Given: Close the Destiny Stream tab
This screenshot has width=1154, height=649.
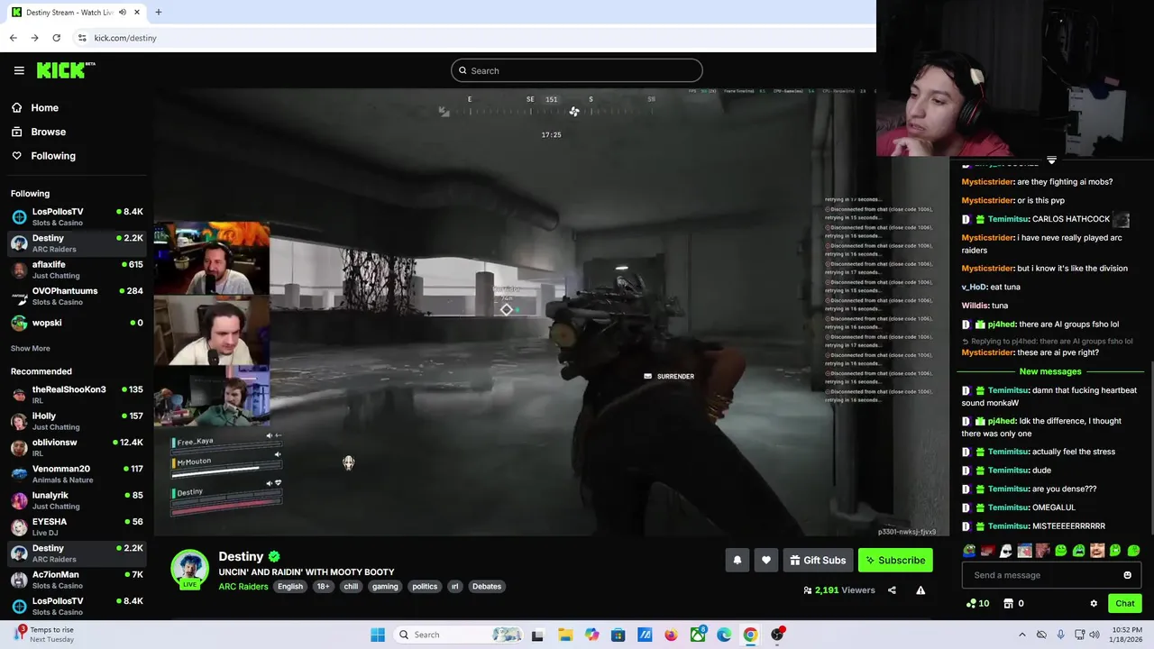Looking at the screenshot, I should point(136,13).
